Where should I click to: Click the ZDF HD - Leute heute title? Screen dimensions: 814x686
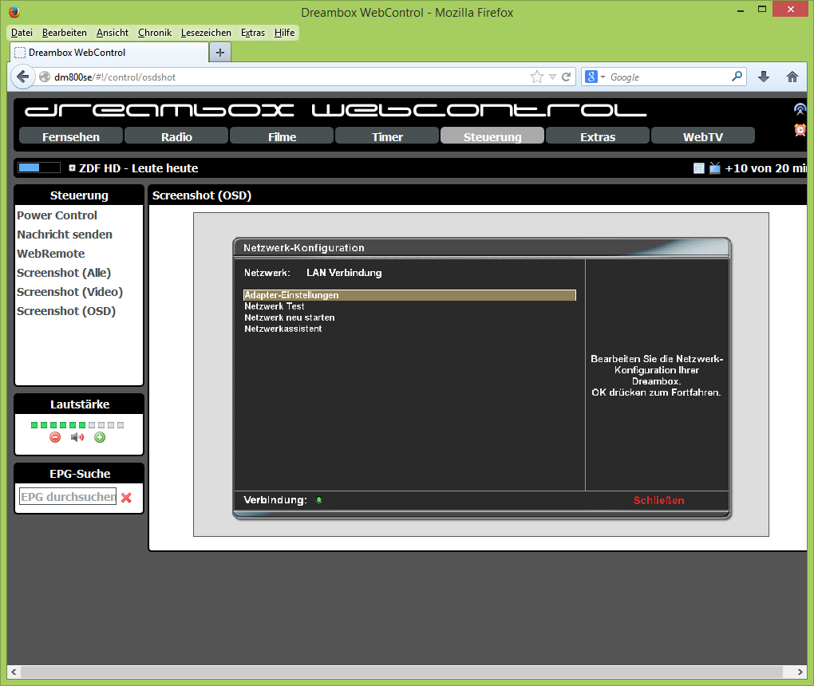[x=139, y=168]
